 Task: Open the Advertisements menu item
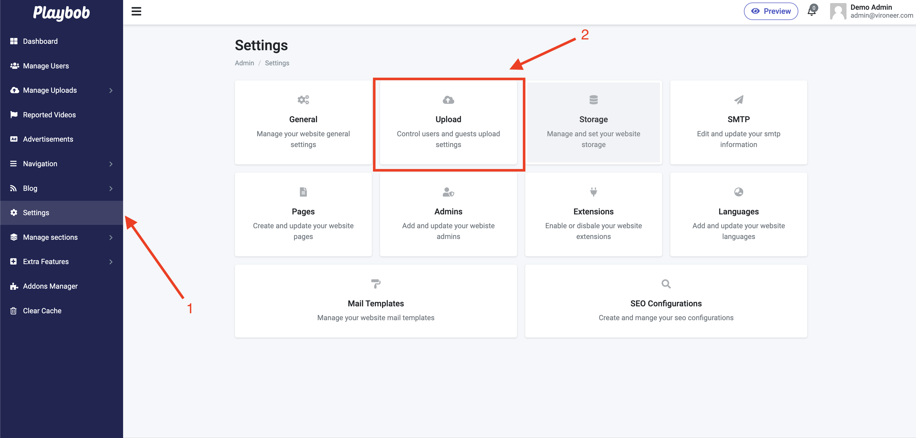point(62,139)
